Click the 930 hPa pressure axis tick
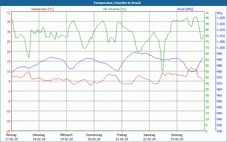 (x=219, y=131)
